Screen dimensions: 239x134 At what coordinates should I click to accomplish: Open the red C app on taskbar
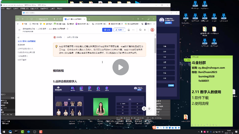(x=41, y=132)
